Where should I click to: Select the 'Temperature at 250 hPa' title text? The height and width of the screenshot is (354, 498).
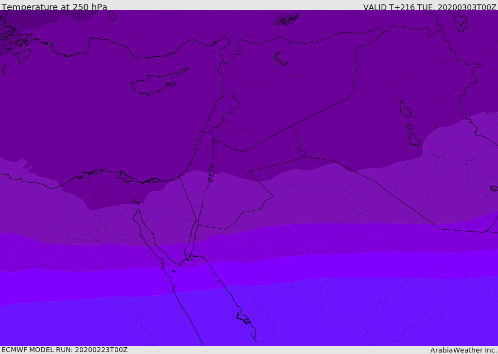[54, 7]
